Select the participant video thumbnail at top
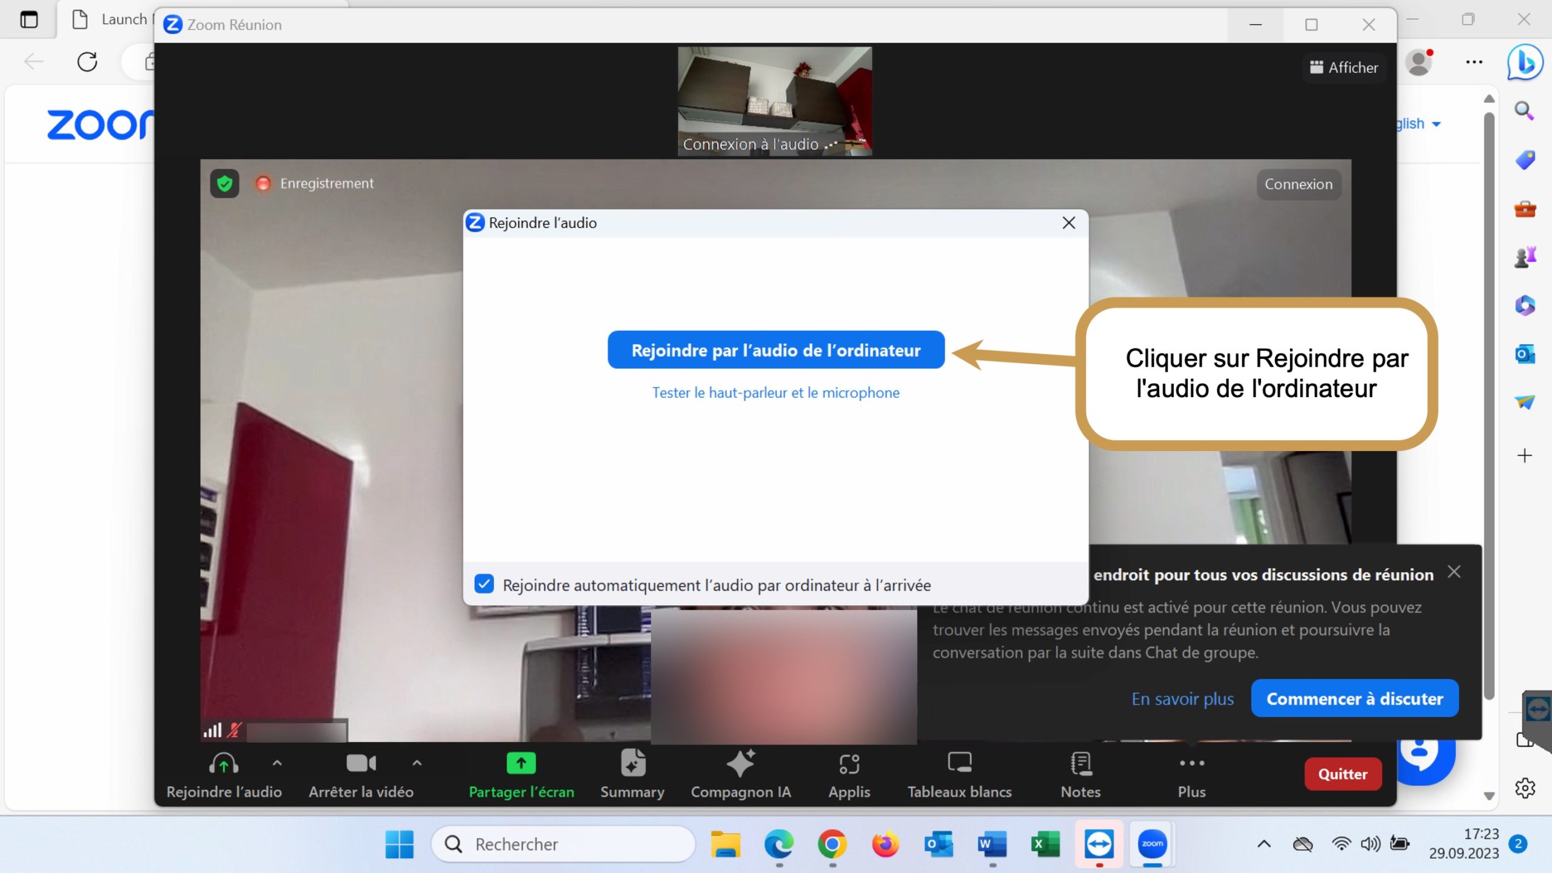1552x873 pixels. [775, 101]
